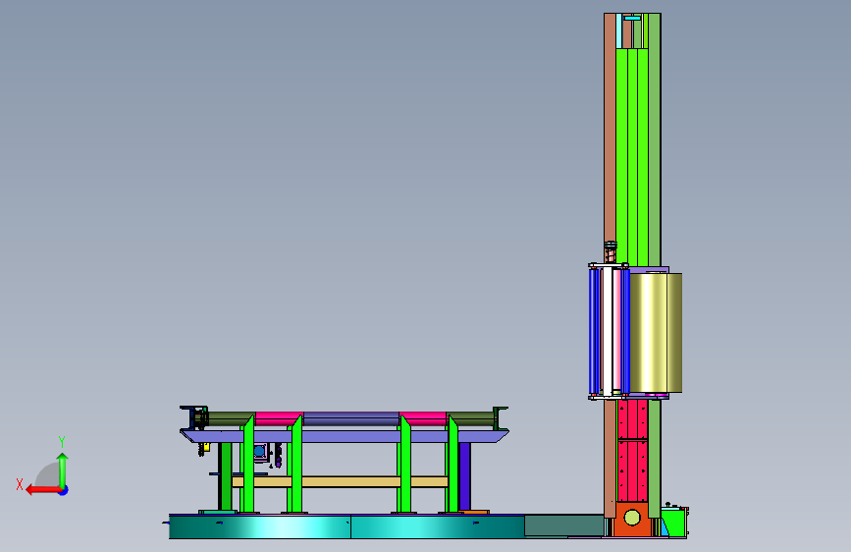Select the red carriage plate below film roll
The image size is (851, 552).
click(x=633, y=451)
